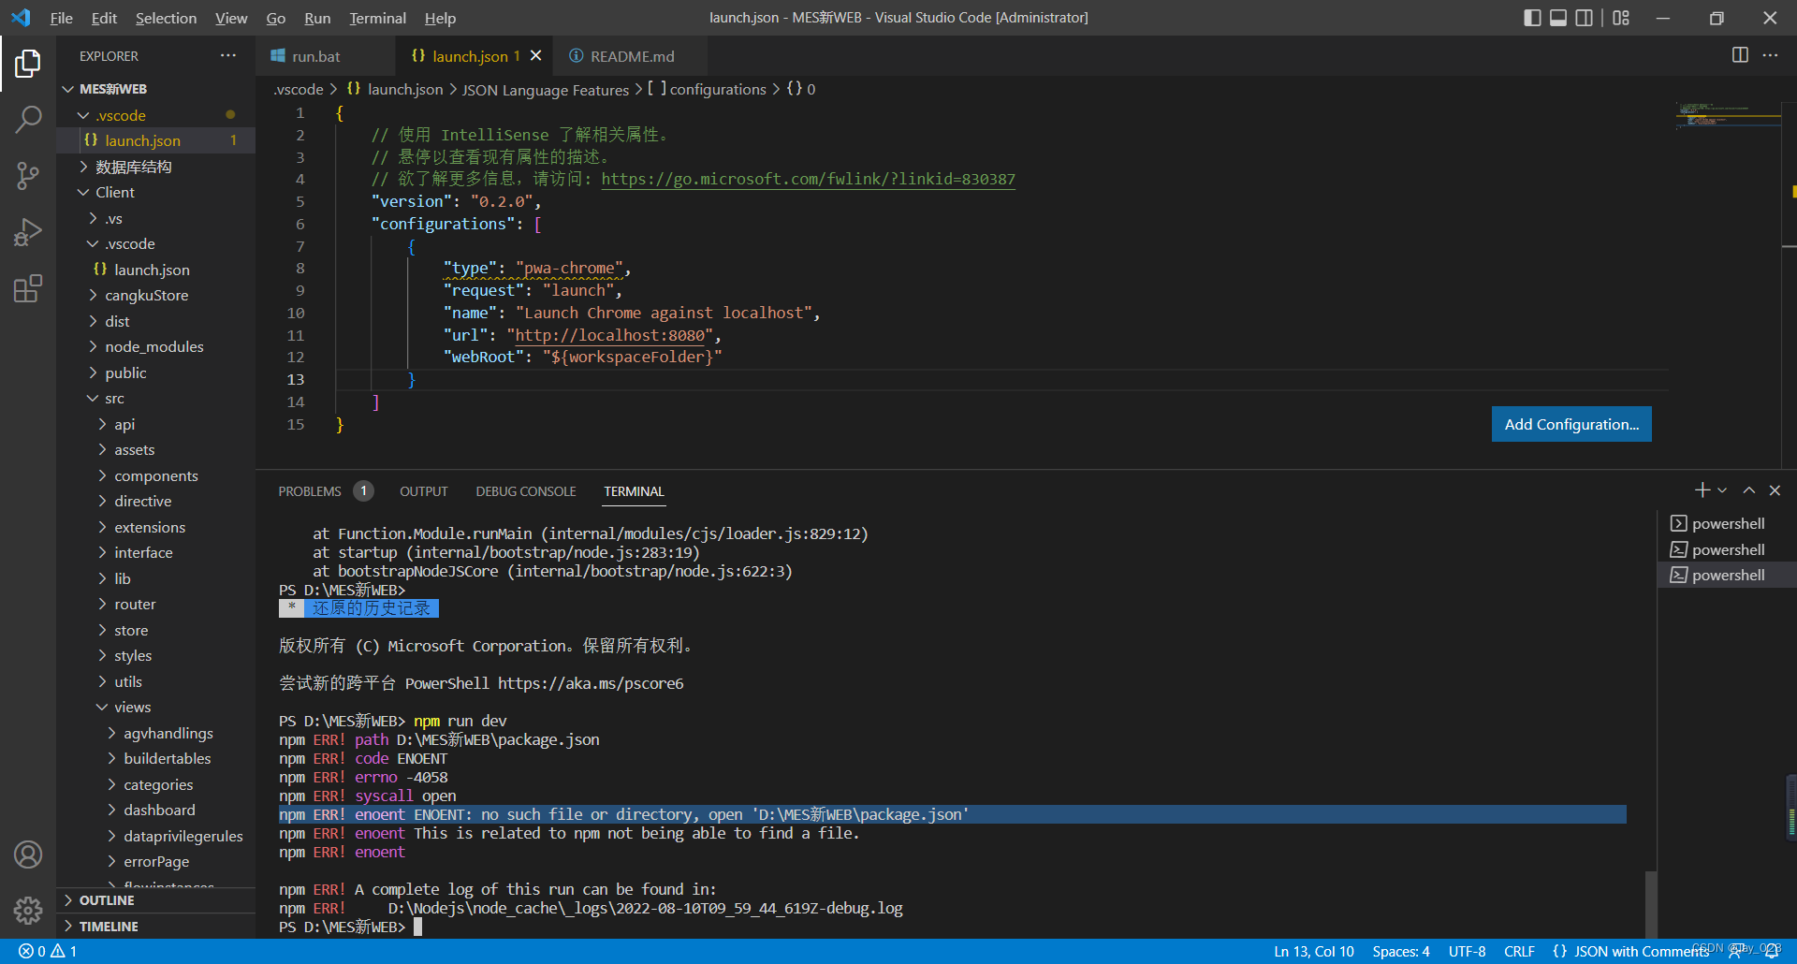Select the second powershell terminal
This screenshot has width=1797, height=964.
coord(1727,549)
